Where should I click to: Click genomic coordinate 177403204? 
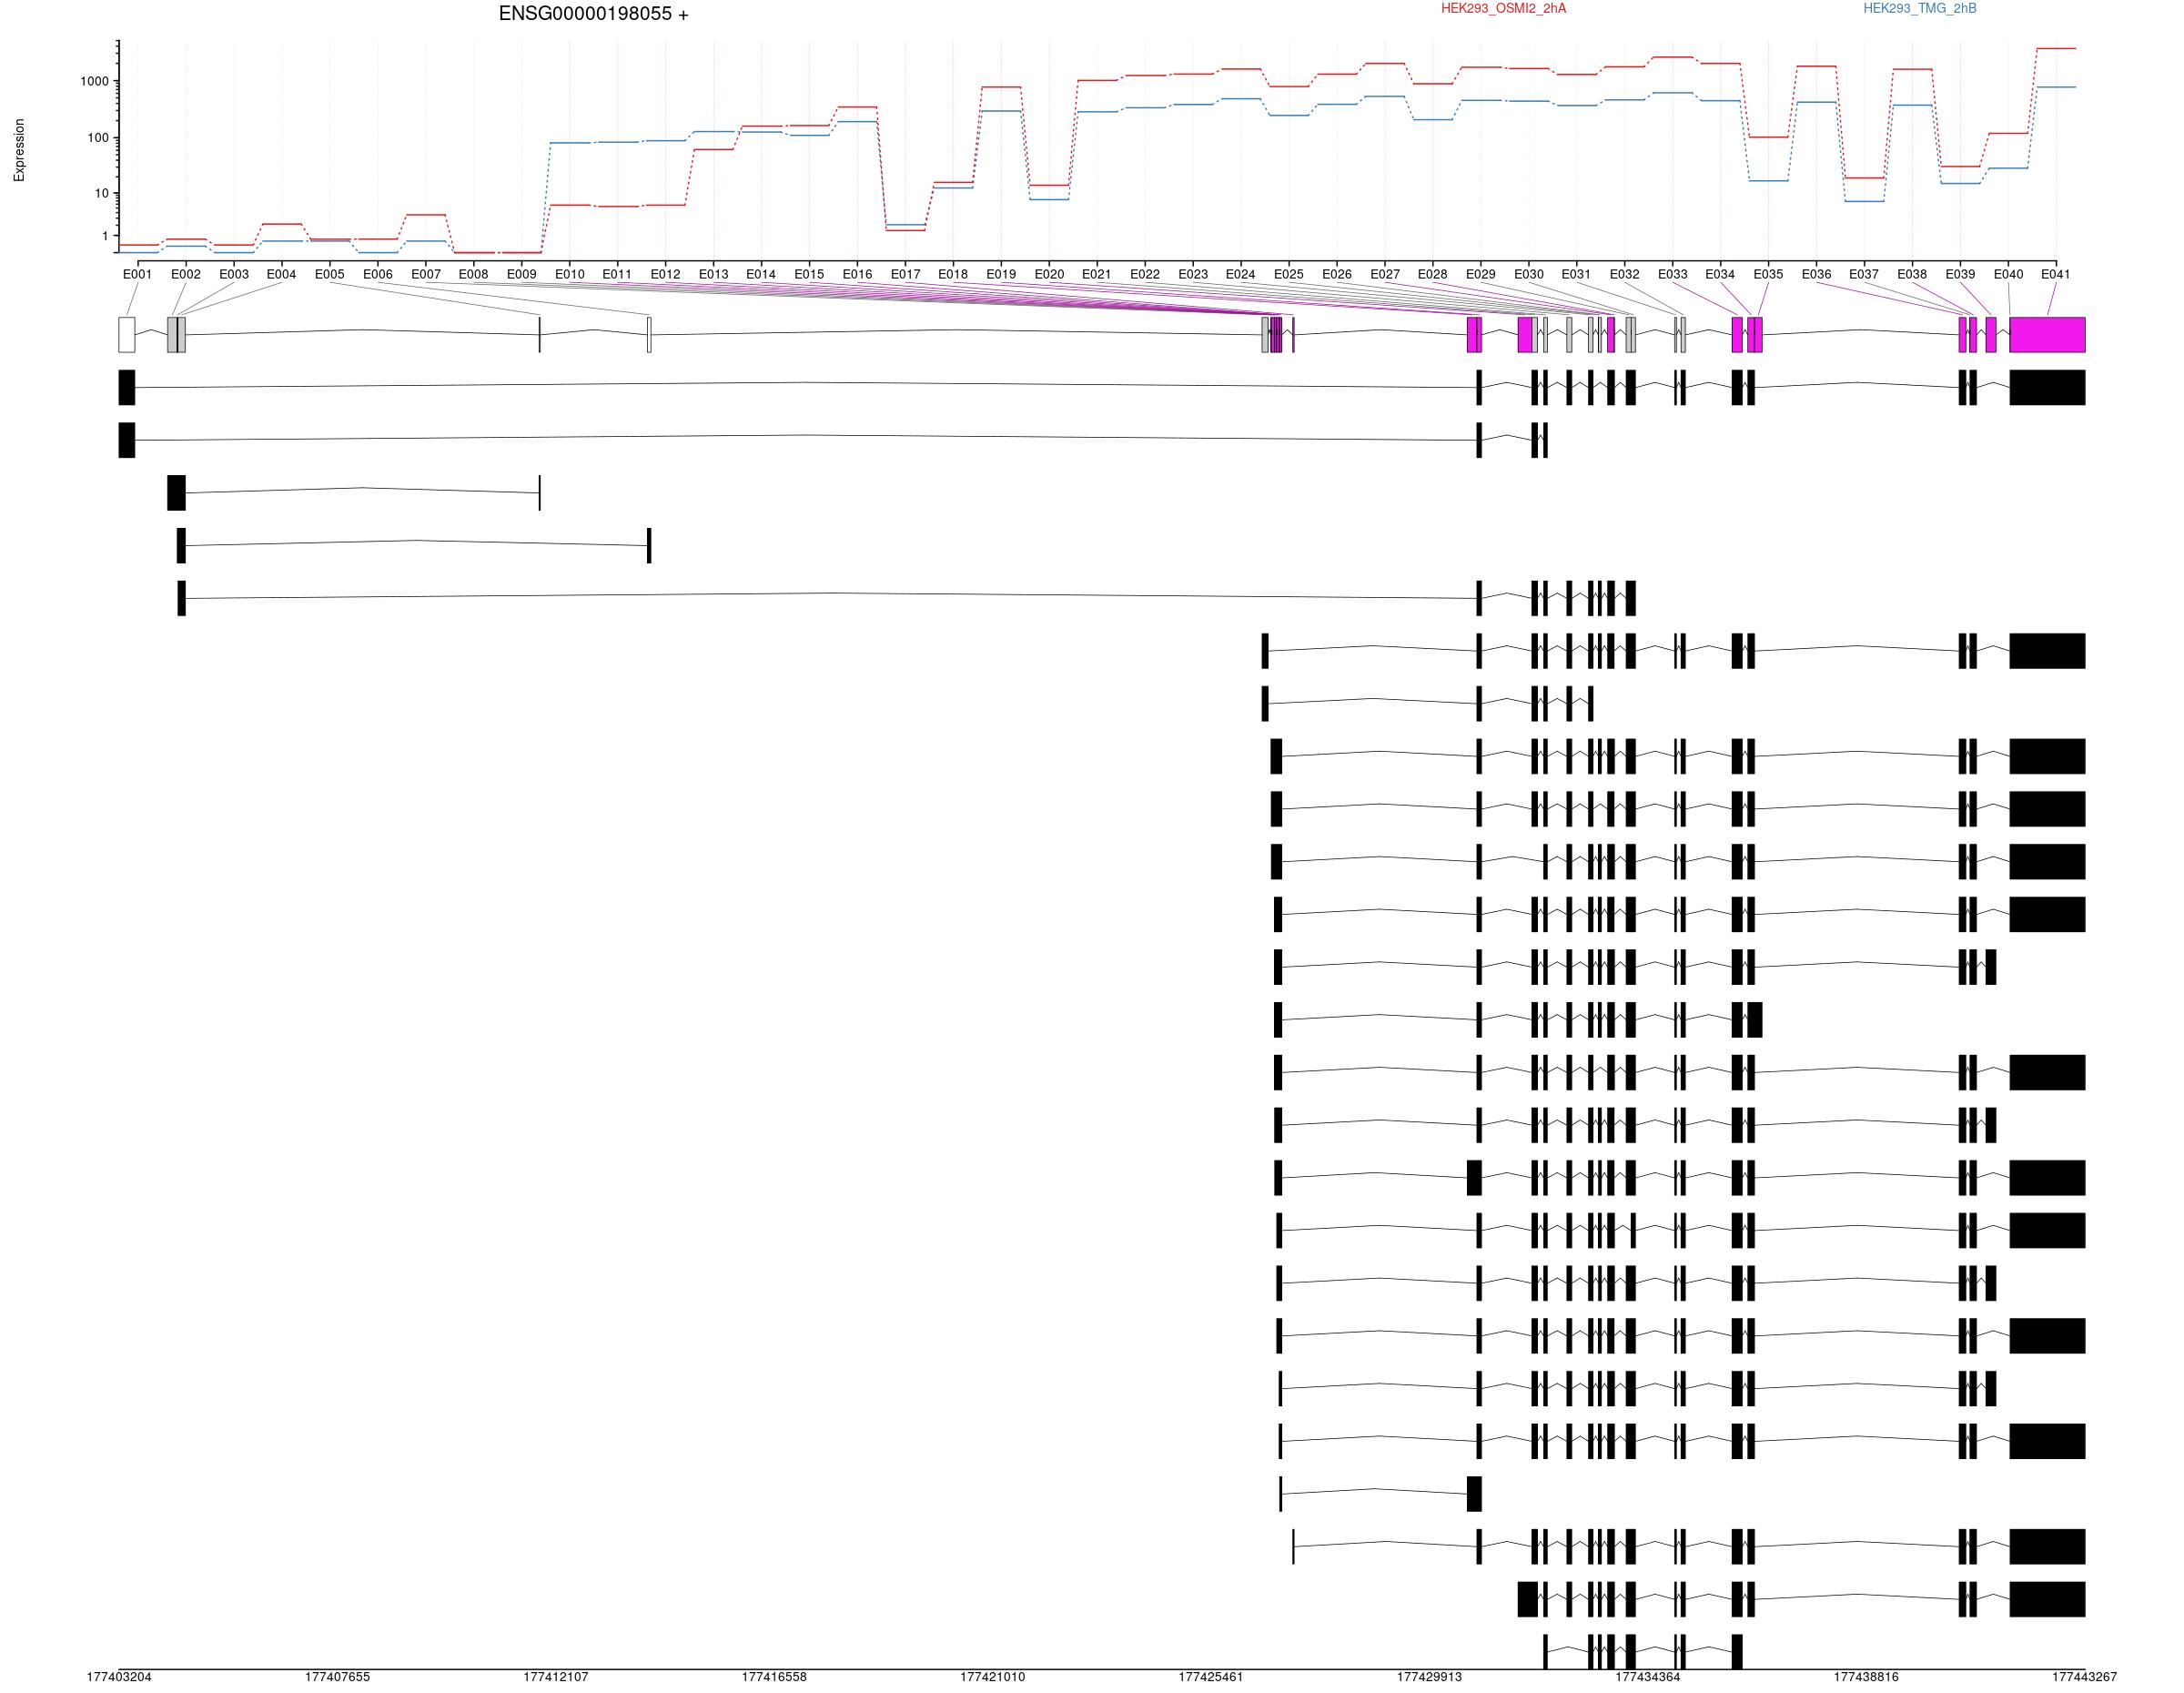(x=119, y=1677)
